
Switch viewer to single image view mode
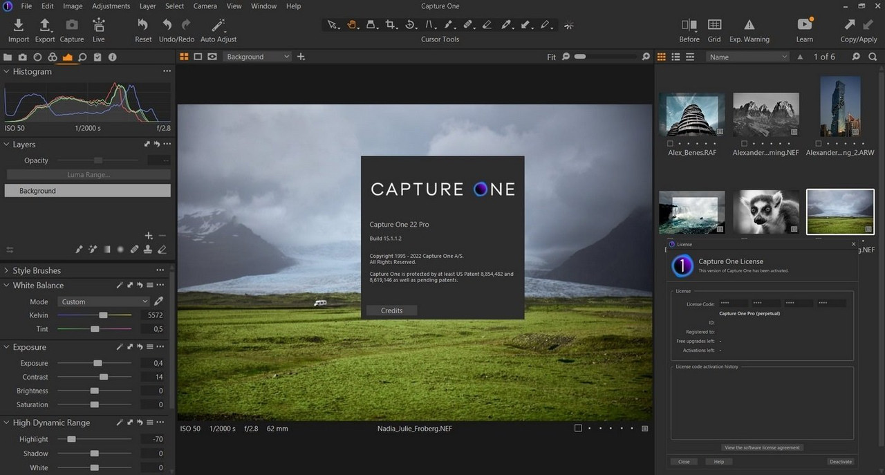pyautogui.click(x=197, y=57)
